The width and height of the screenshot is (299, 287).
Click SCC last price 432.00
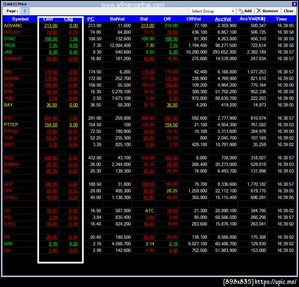(51, 158)
